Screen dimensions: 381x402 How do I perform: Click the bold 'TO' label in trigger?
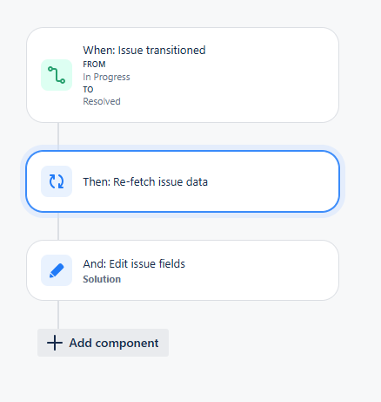[x=88, y=89]
